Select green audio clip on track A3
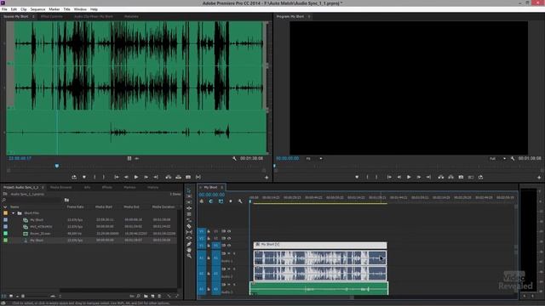Viewport: 545px width, 306px height. tap(319, 289)
